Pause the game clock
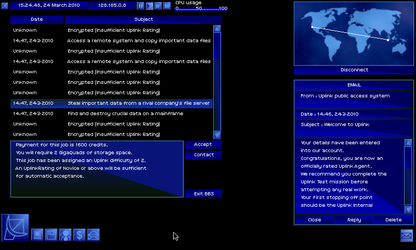416x250 pixels. pyautogui.click(x=140, y=6)
